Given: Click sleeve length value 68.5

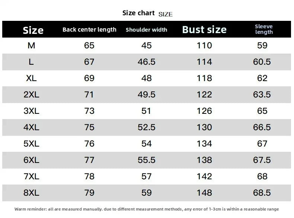Looking at the screenshot, I should pyautogui.click(x=262, y=193).
